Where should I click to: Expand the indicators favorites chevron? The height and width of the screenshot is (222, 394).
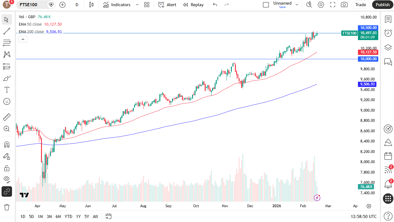pos(137,5)
